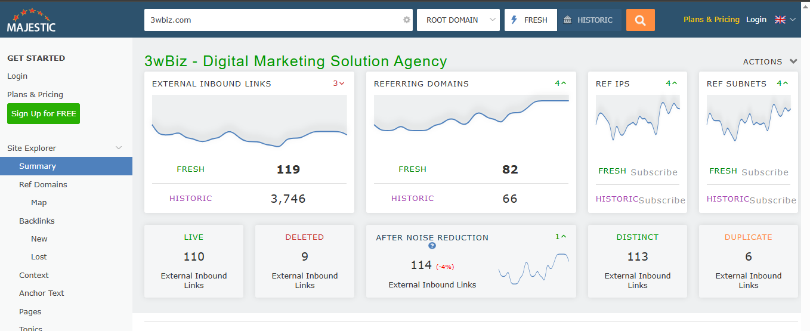Click the help question mark under After Noise Reduction

click(x=432, y=246)
